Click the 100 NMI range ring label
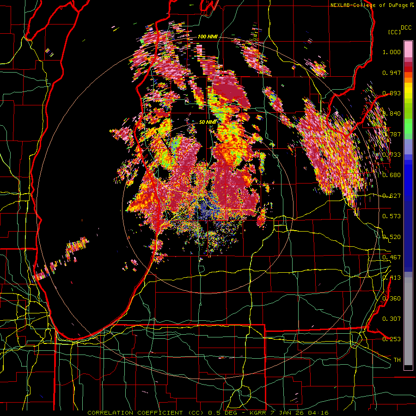This screenshot has width=416, height=416. coord(208,37)
